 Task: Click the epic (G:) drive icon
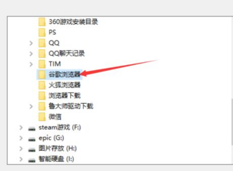[x=32, y=139]
